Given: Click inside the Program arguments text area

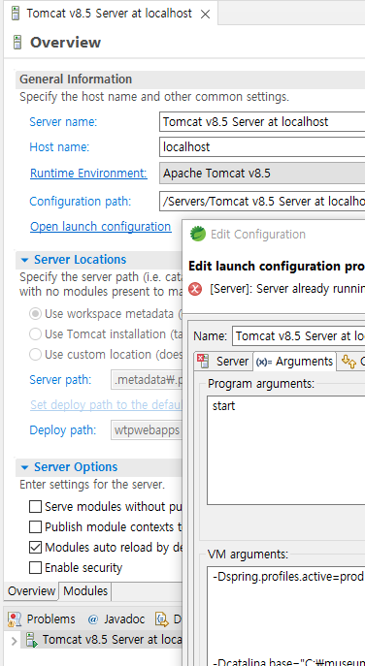Looking at the screenshot, I should 285,450.
